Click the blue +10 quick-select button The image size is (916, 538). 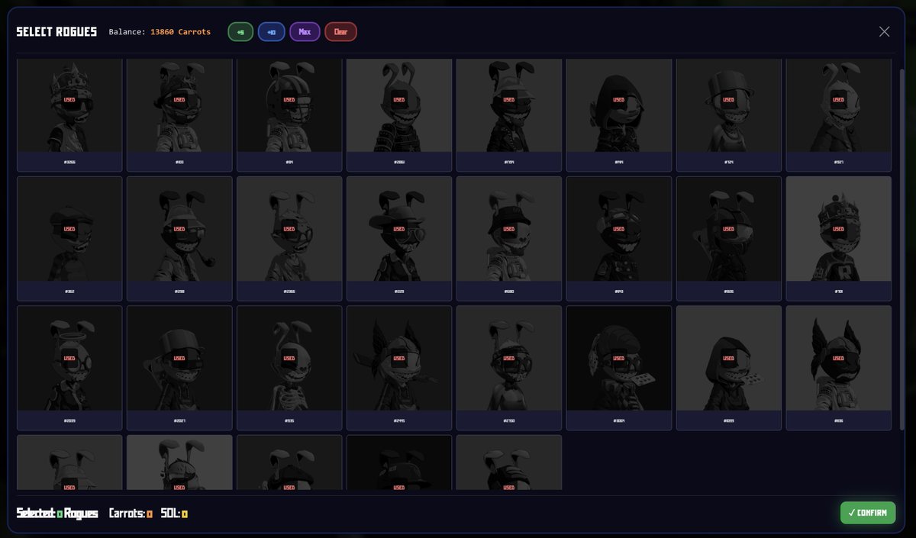coord(271,32)
